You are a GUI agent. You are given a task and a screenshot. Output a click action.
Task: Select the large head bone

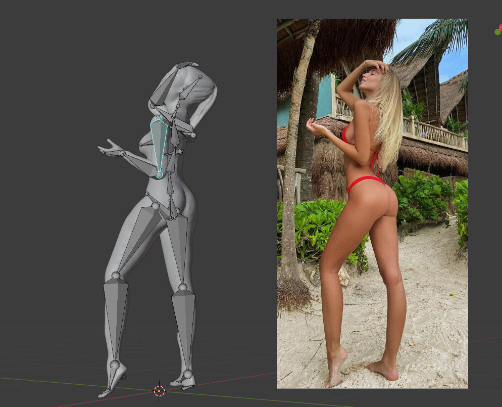coord(165,85)
